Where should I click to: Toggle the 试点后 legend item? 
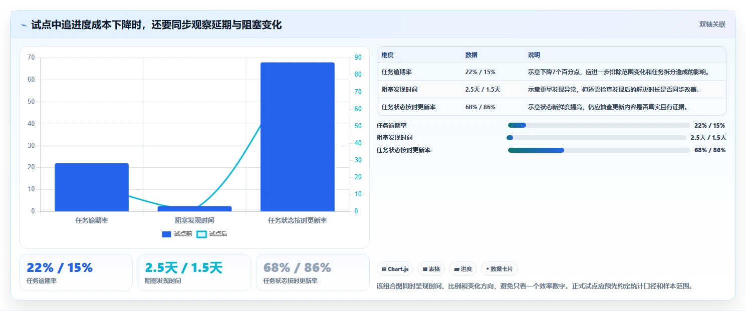pyautogui.click(x=212, y=234)
